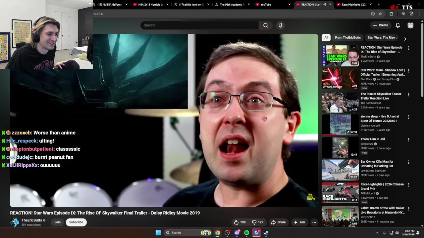Open options menu for Throw Him in Jail video
The width and height of the screenshot is (424, 238).
[408, 140]
